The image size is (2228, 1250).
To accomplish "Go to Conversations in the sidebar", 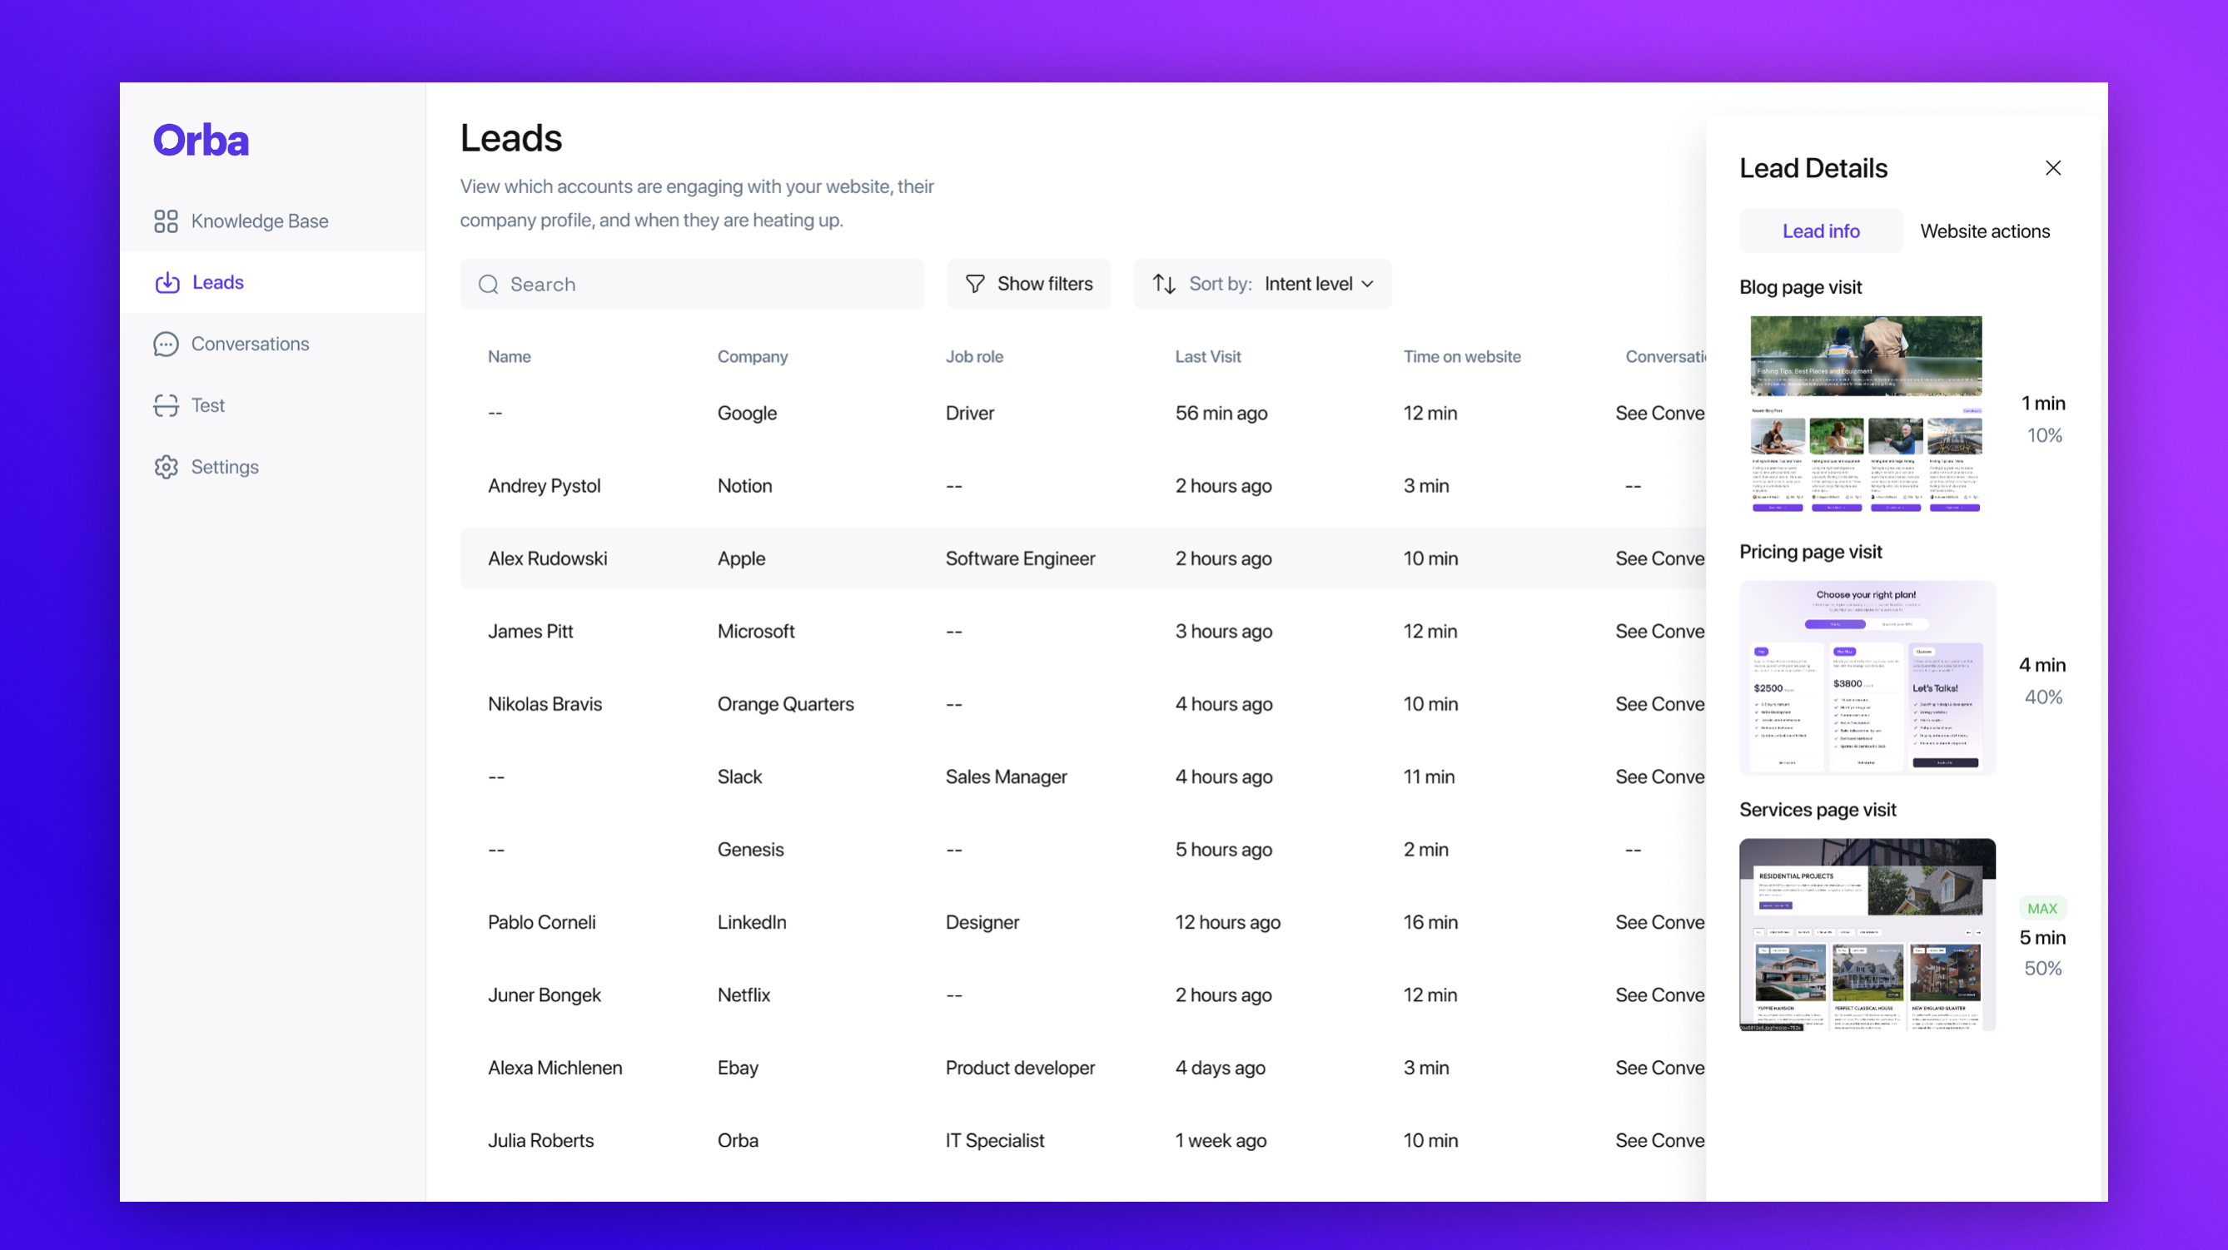I will [250, 344].
